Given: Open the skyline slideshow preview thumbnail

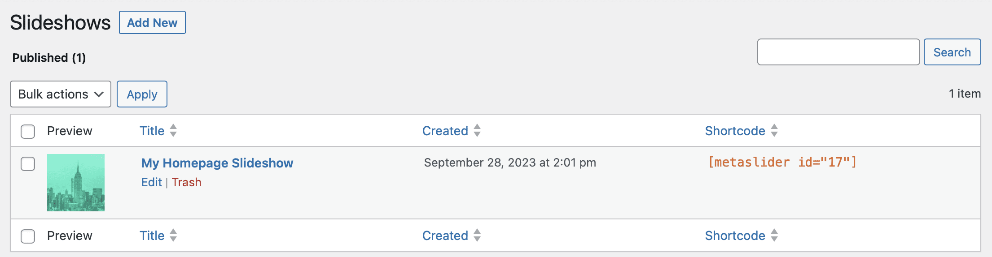Looking at the screenshot, I should click(76, 183).
